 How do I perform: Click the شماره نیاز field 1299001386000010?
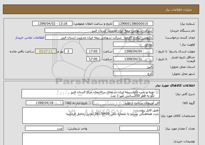pos(133,23)
